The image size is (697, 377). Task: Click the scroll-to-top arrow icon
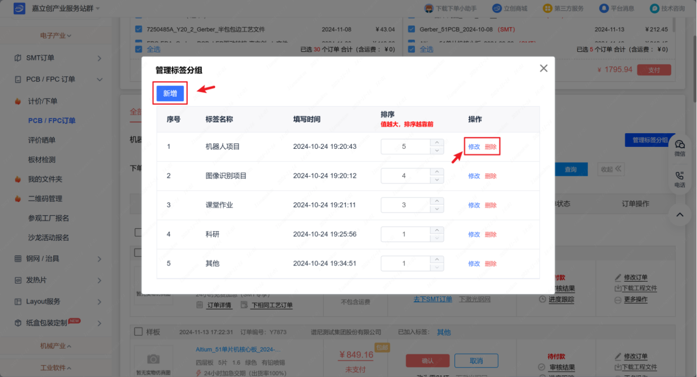[x=680, y=215]
